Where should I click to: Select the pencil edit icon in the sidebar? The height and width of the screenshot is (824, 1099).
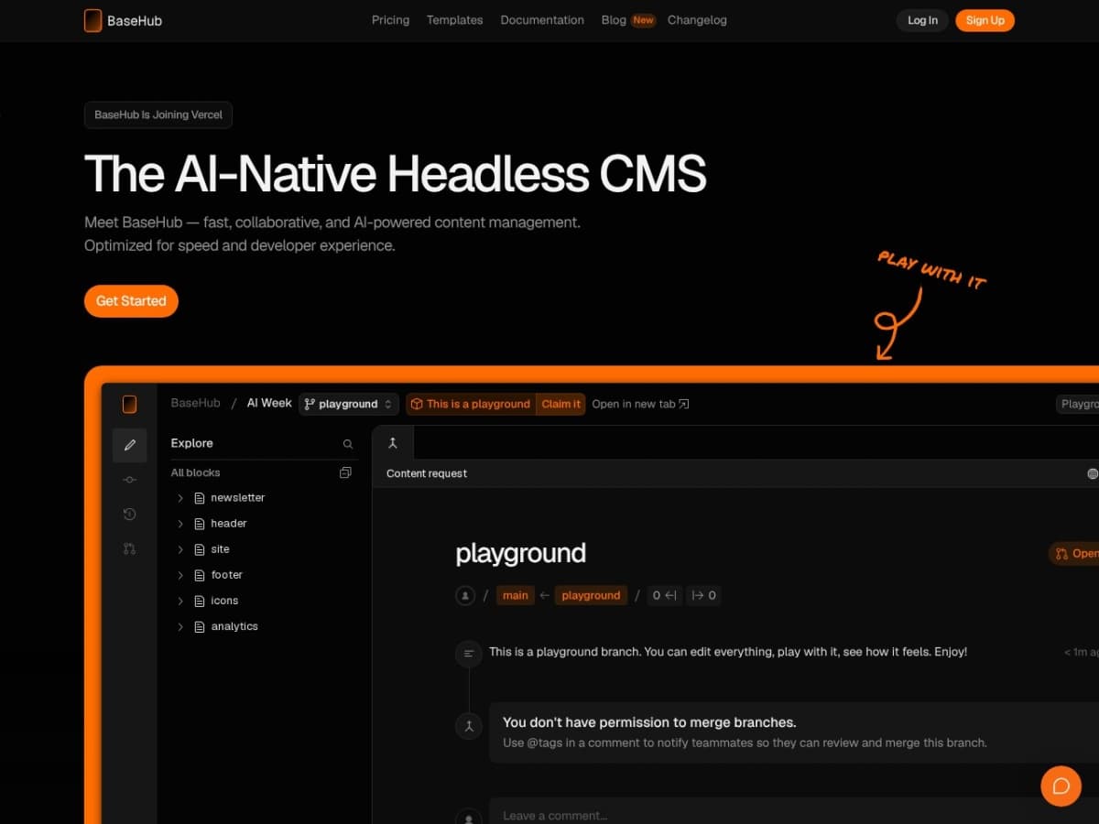coord(129,445)
